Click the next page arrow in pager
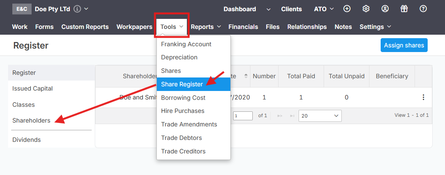 [x=280, y=116]
